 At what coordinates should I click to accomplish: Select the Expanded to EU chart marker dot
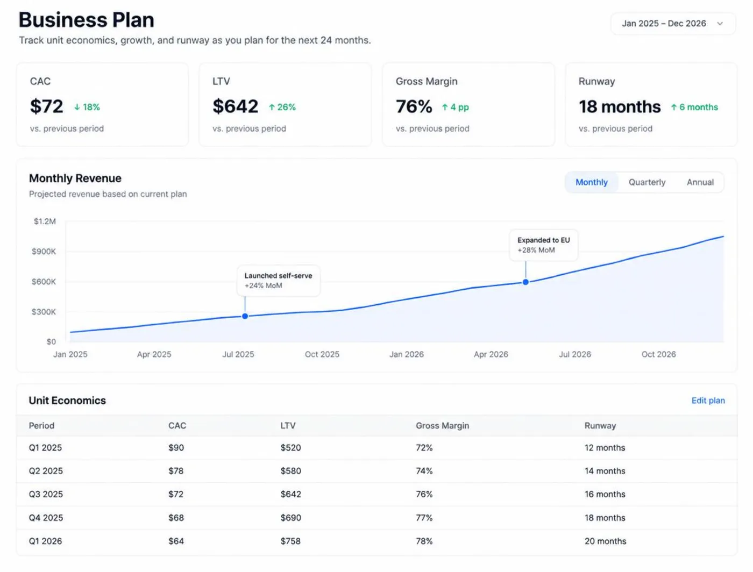point(525,282)
